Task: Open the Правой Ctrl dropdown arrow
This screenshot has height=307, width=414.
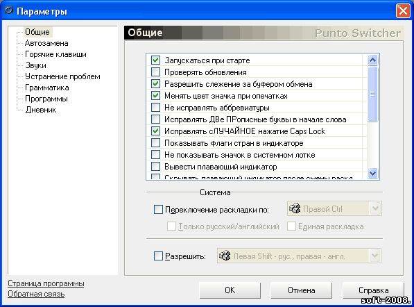Action: point(375,208)
